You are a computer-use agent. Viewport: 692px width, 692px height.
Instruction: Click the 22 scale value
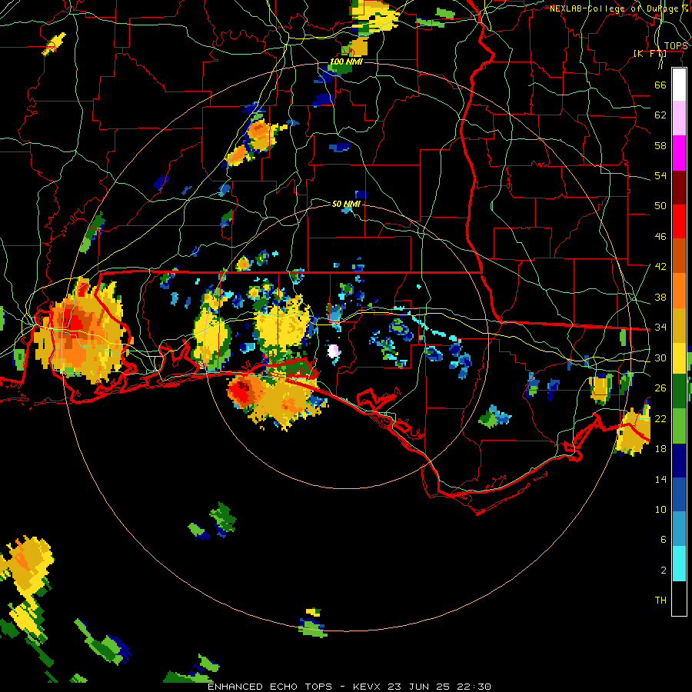(660, 419)
